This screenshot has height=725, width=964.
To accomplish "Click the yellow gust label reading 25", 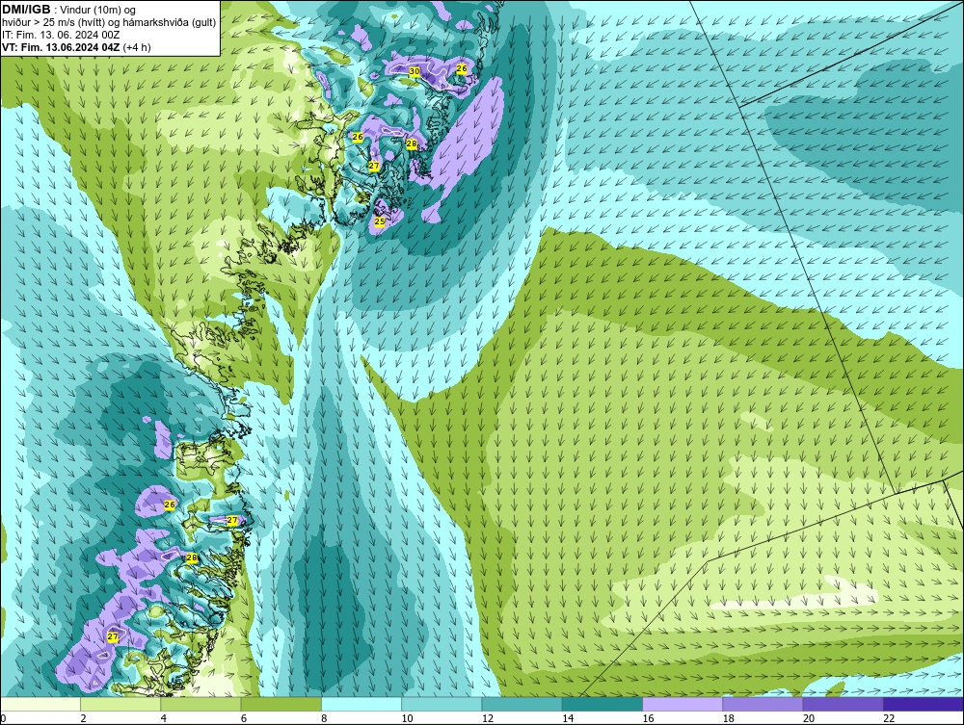I will point(379,221).
